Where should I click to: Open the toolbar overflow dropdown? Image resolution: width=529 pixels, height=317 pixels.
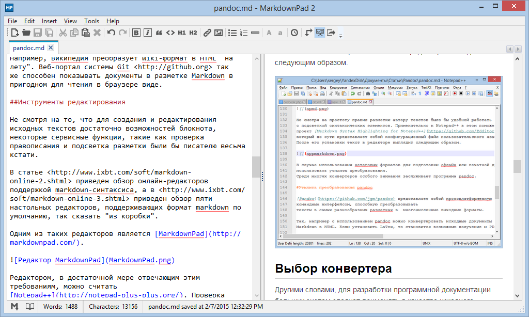click(340, 35)
